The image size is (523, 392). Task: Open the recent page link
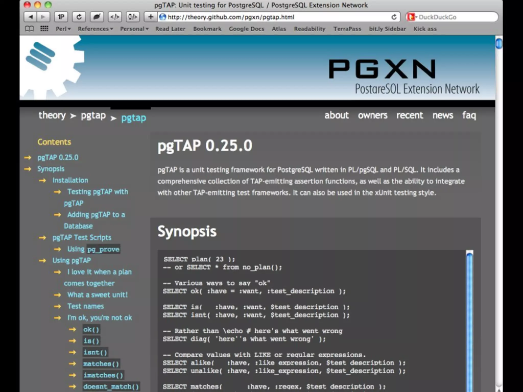410,115
